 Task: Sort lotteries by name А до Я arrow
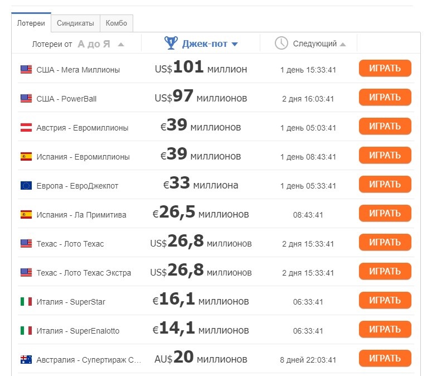tap(121, 45)
